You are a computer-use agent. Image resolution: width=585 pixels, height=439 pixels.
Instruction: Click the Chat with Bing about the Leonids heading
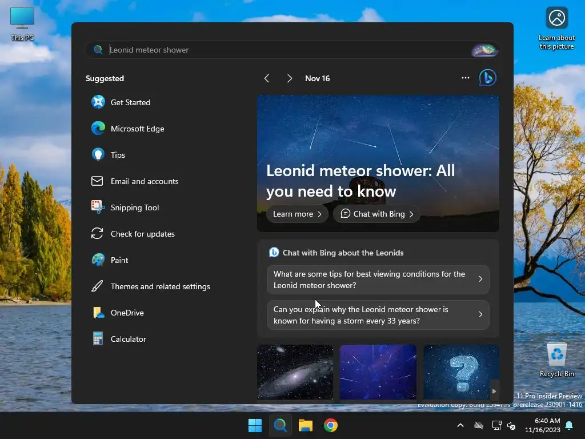tap(343, 253)
